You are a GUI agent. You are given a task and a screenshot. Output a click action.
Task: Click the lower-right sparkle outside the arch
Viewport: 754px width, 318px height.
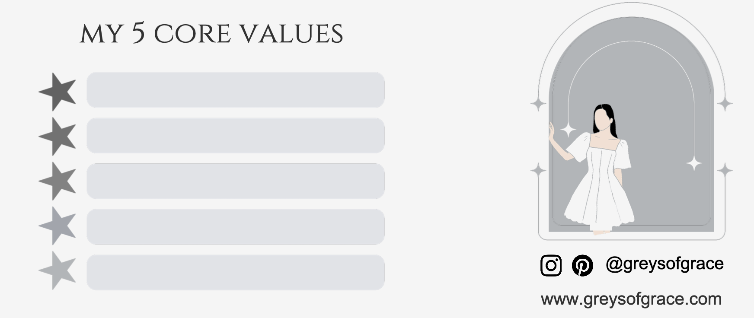tap(725, 170)
